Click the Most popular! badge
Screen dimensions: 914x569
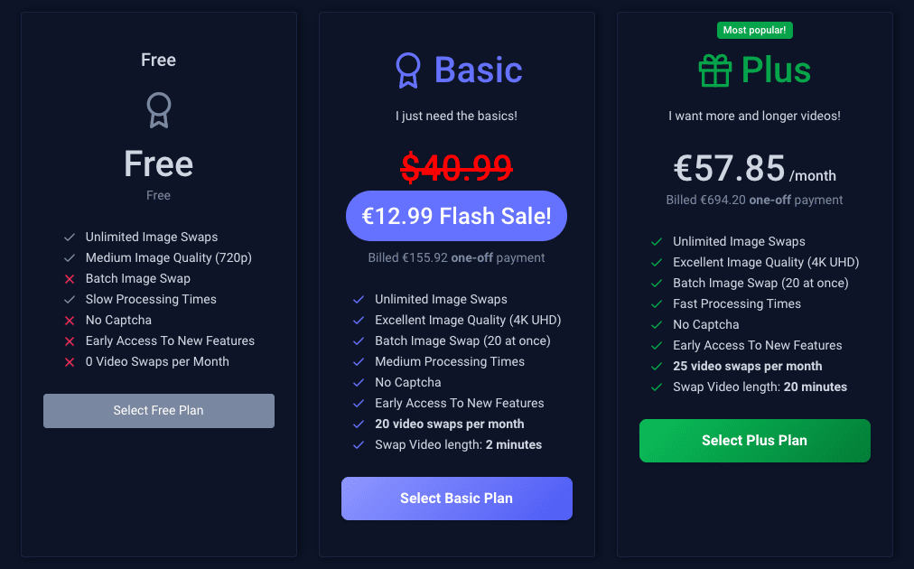point(754,30)
